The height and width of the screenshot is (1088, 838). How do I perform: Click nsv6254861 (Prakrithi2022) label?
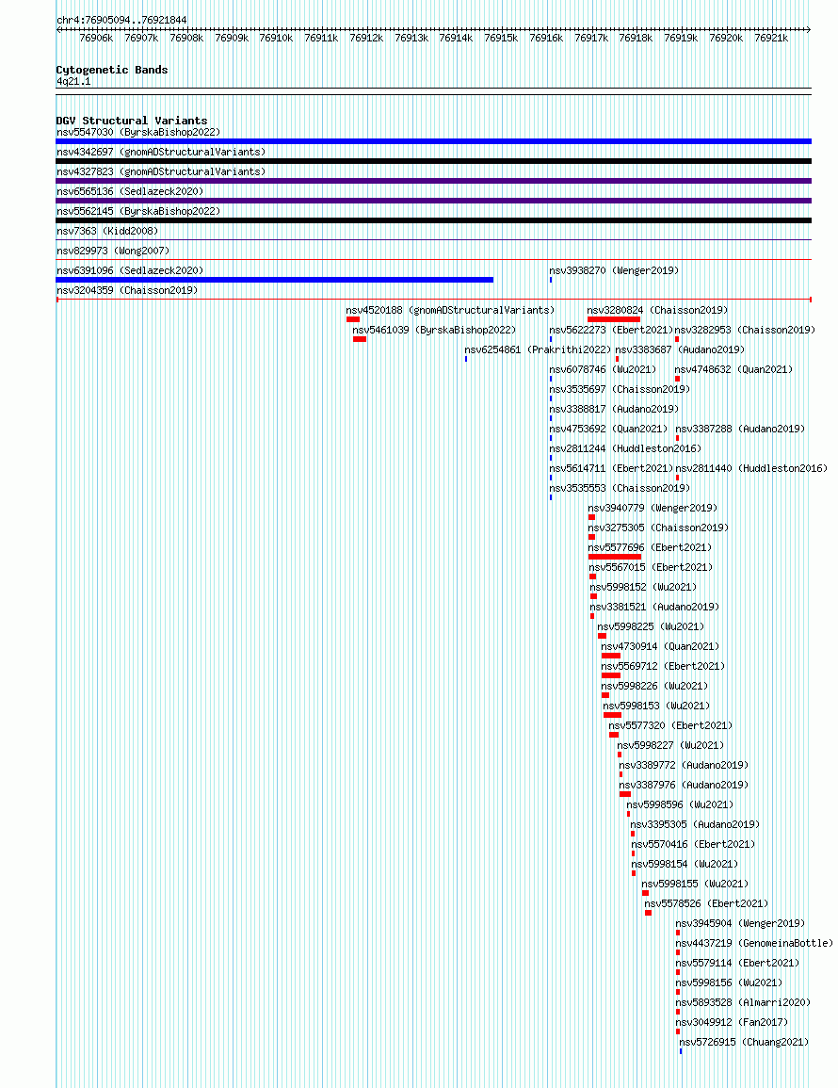click(538, 349)
